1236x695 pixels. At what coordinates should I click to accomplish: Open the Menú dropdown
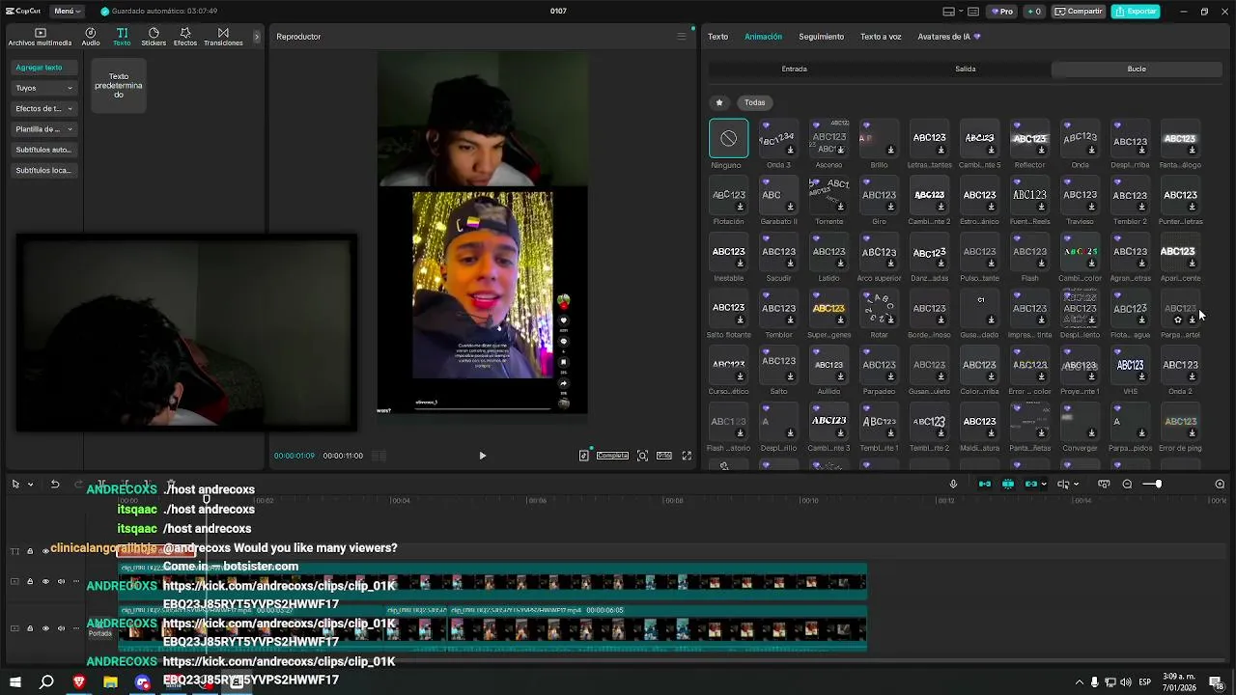pyautogui.click(x=68, y=12)
